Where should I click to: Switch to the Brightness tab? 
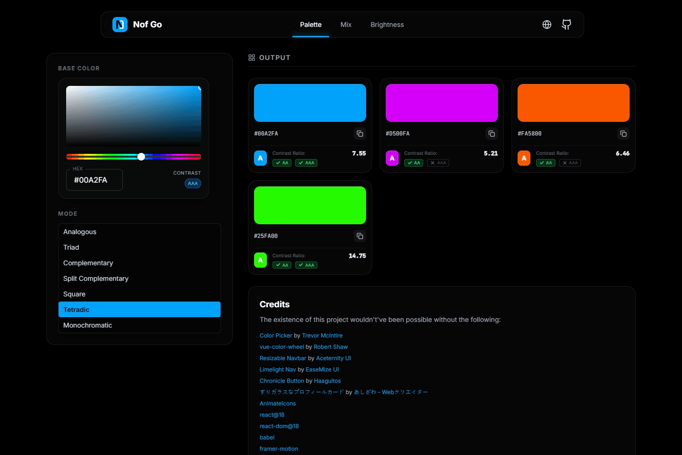pos(387,25)
